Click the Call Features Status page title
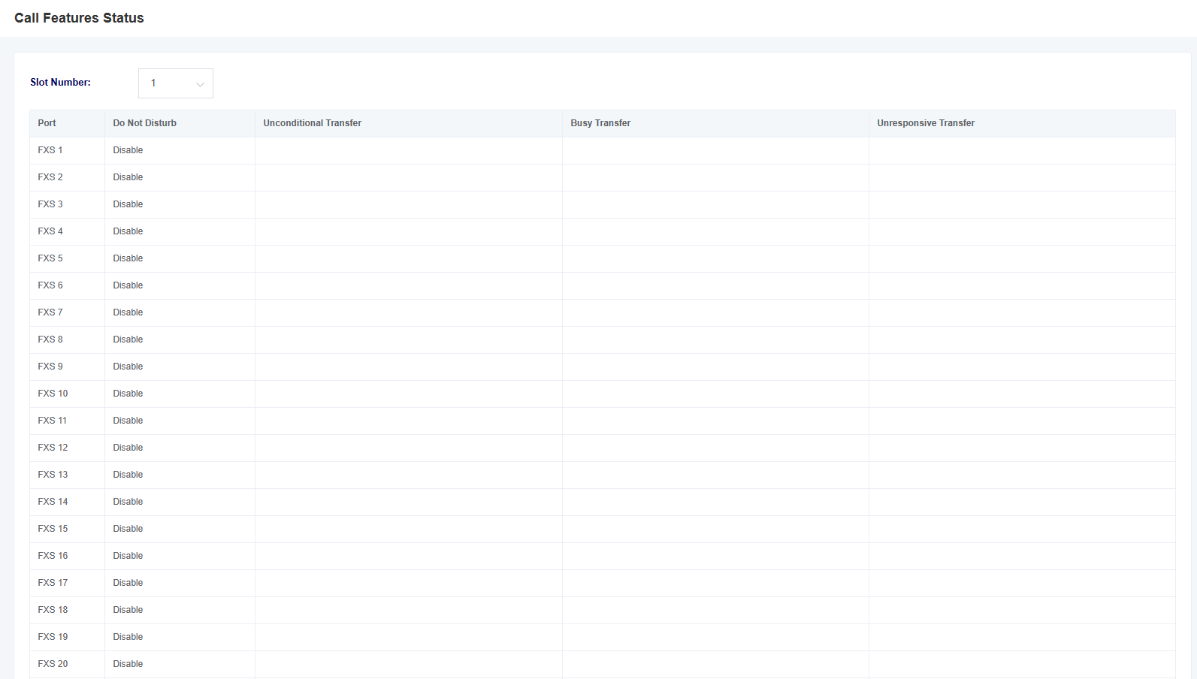Screen dimensions: 1197x679 [x=79, y=18]
